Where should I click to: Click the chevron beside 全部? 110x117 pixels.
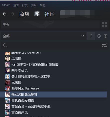click(x=83, y=36)
